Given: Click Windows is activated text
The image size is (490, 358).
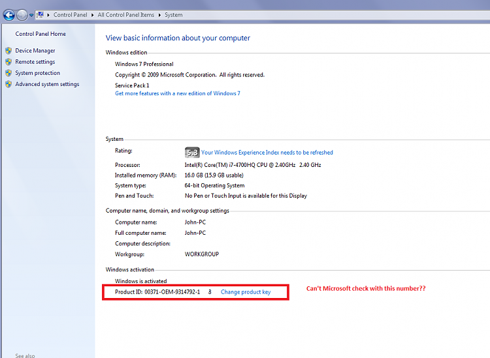Looking at the screenshot, I should (x=141, y=281).
